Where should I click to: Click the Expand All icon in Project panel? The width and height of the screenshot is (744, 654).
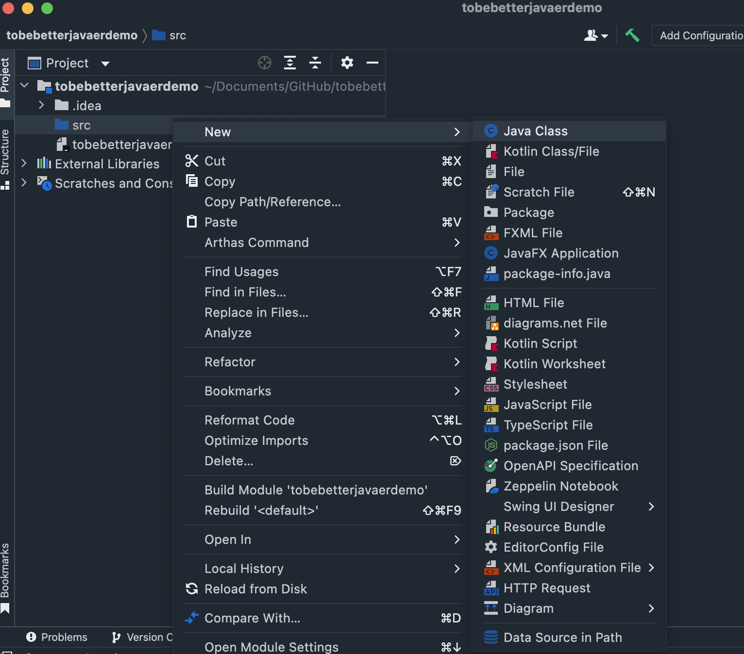click(x=290, y=63)
